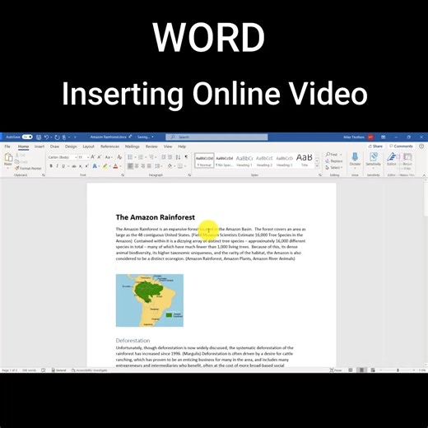Apply the red font color
Image resolution: width=428 pixels, height=428 pixels.
(x=115, y=166)
